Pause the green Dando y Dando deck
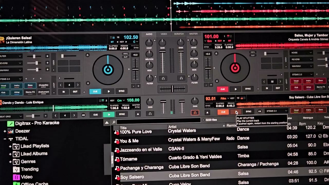Image resolution: width=329 pixels, height=185 pixels. (x=109, y=114)
